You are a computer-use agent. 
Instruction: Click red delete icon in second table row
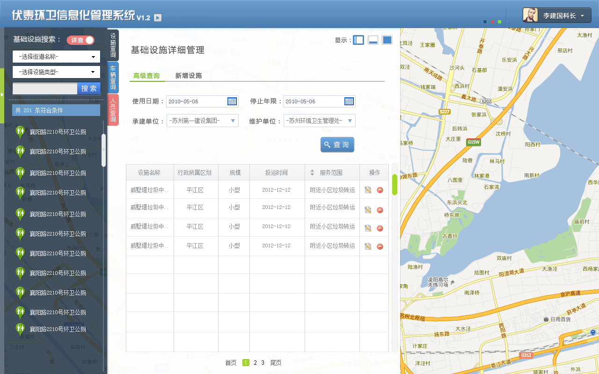point(380,210)
